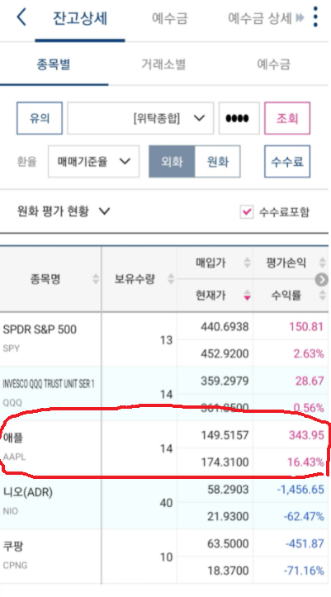Tap the password input field
This screenshot has height=597, width=331.
pos(239,118)
